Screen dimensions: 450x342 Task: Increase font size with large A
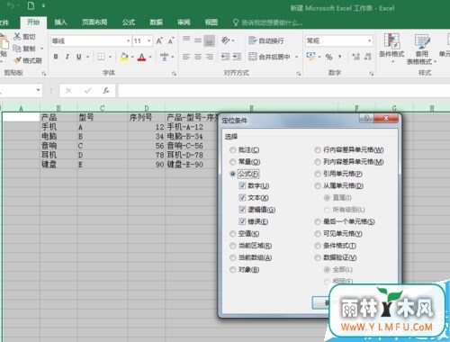point(159,40)
